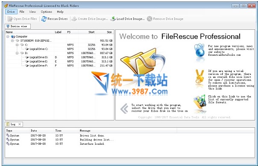Click the supported file formats icon
Image resolution: width=258 pixels, height=166 pixels.
click(x=200, y=102)
